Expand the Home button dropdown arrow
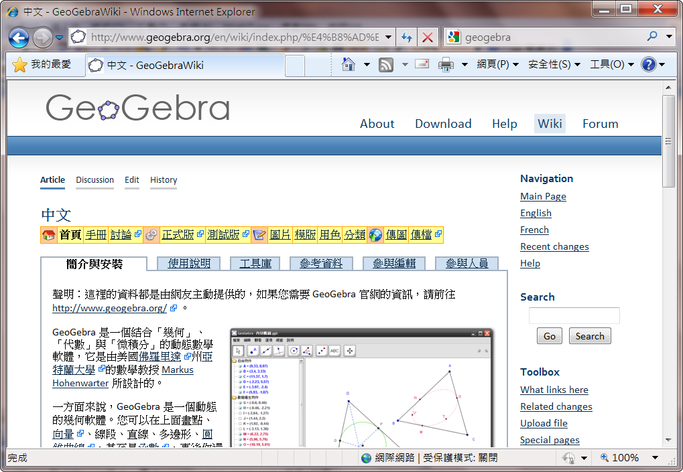Image resolution: width=683 pixels, height=472 pixels. [367, 65]
